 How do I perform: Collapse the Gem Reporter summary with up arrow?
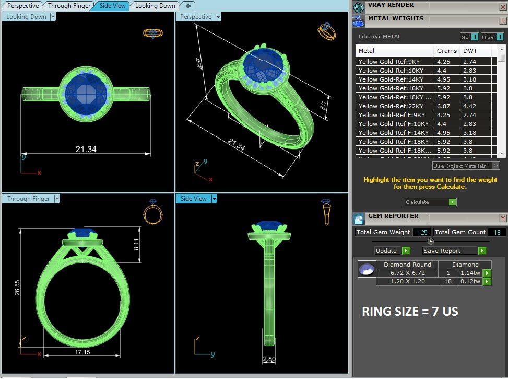(x=430, y=242)
